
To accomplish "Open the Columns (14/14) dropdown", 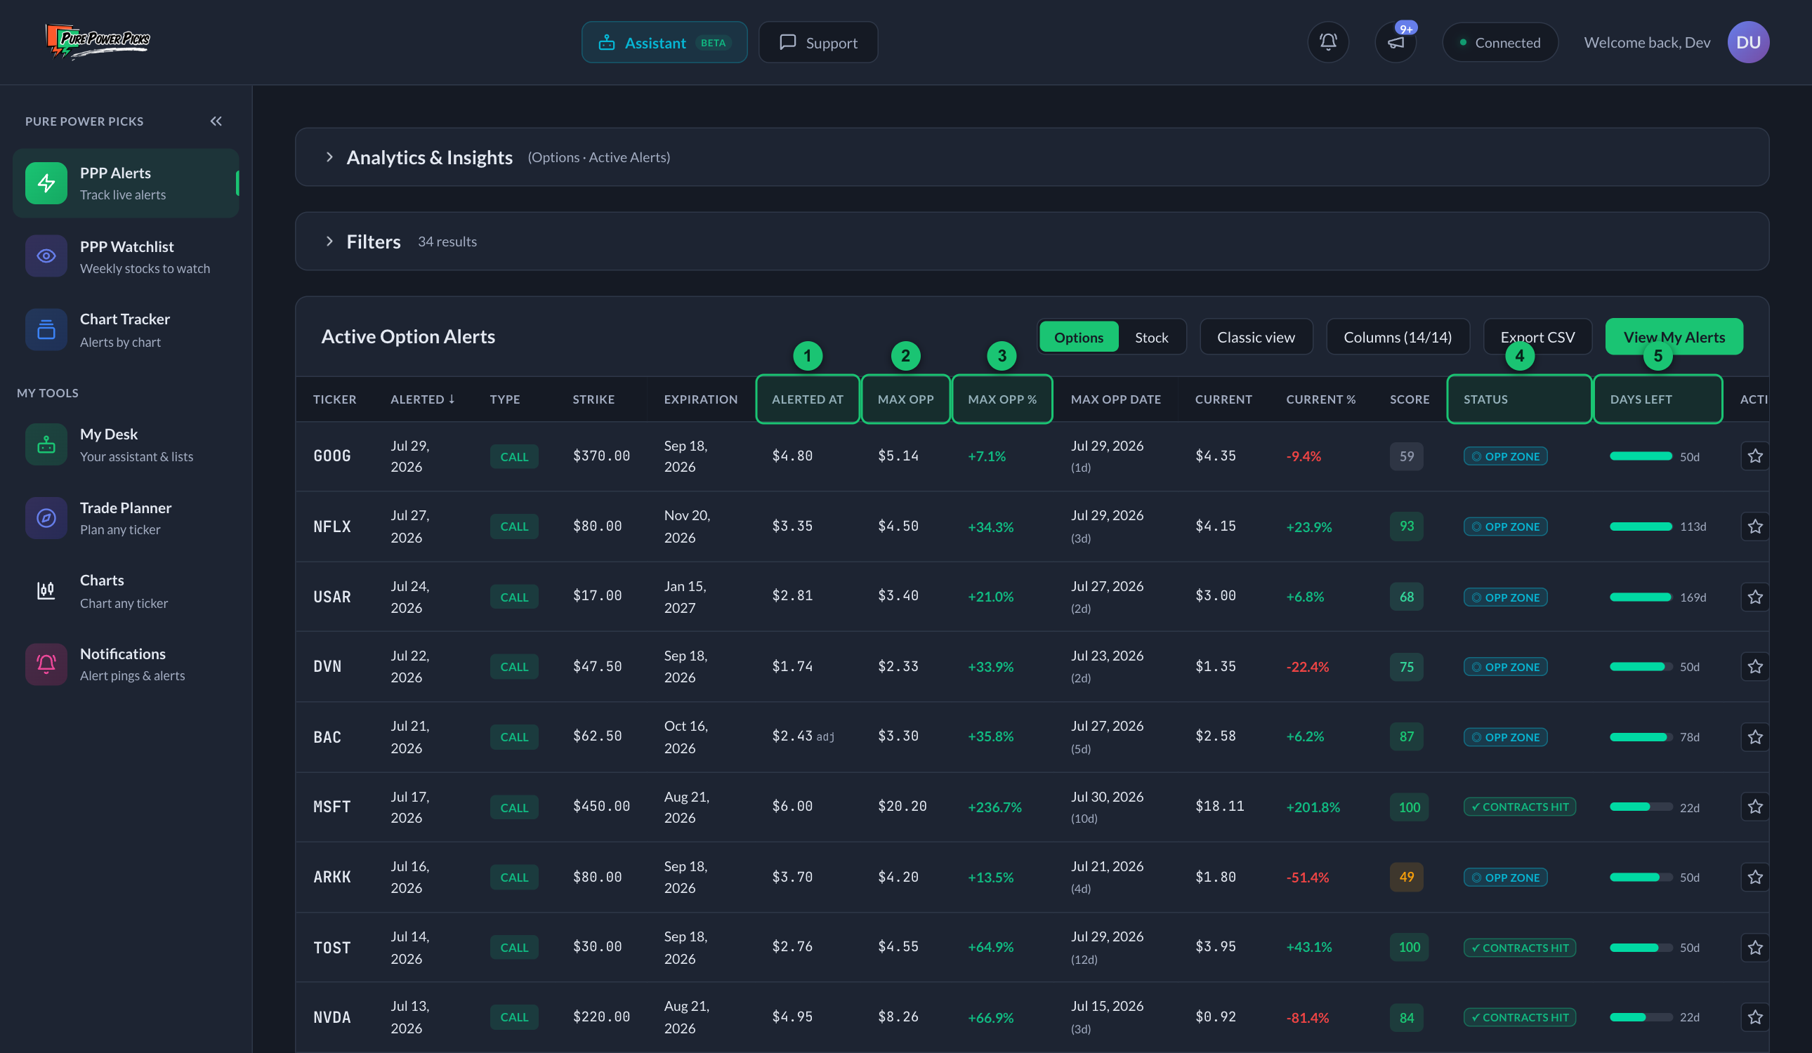I will pyautogui.click(x=1397, y=337).
